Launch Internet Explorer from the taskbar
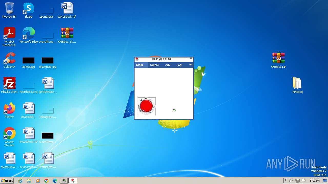Viewport: 328px width, 184px height. tap(20, 181)
